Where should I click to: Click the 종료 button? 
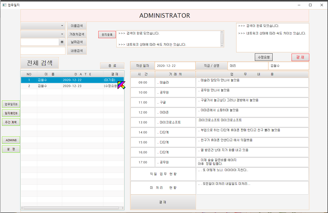point(112,66)
